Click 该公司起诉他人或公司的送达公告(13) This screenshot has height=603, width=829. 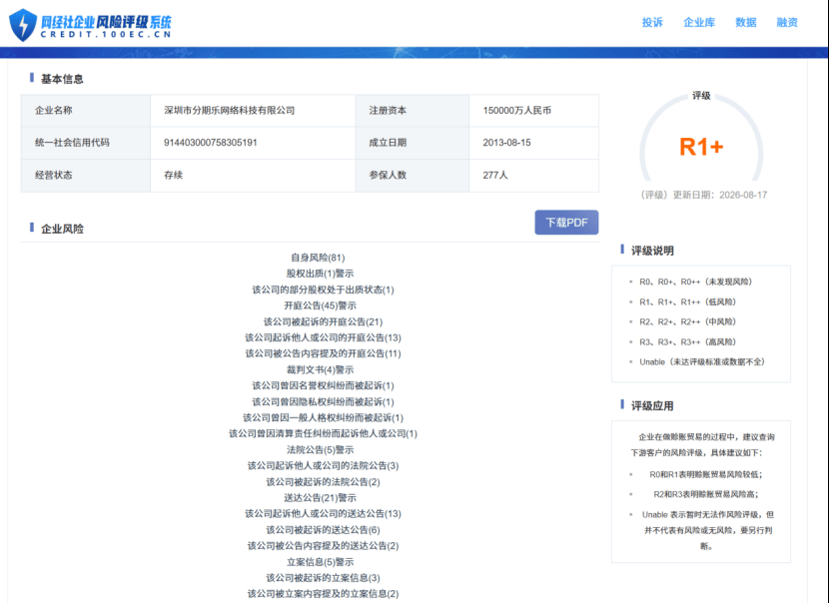point(323,514)
